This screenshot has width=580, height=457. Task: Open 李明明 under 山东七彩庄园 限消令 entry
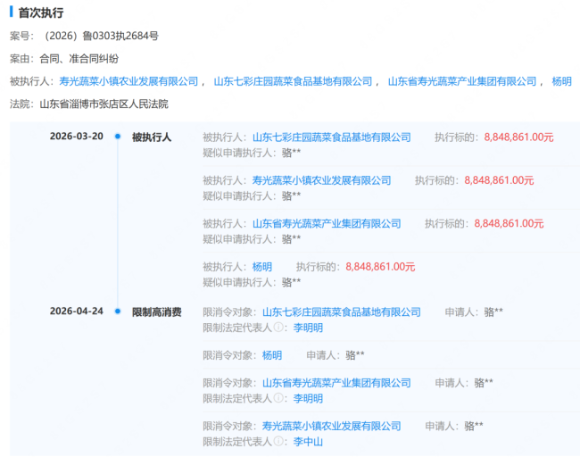(308, 328)
